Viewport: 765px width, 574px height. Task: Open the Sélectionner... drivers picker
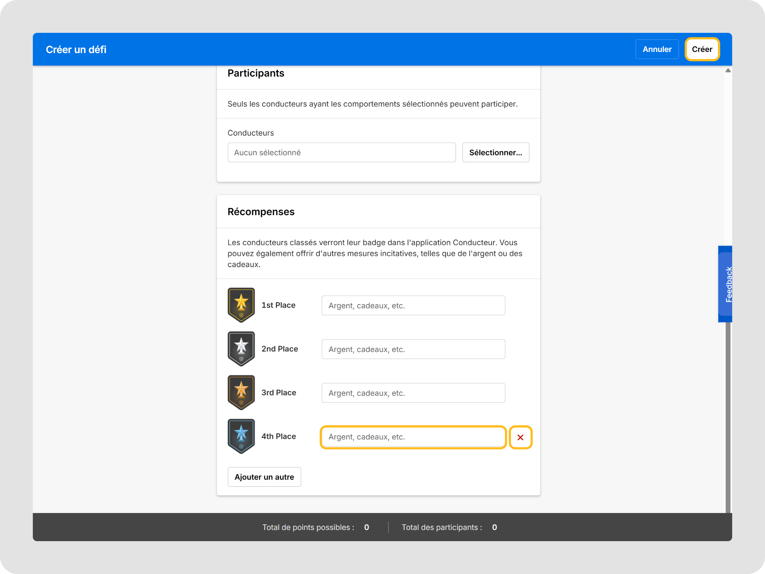click(496, 152)
